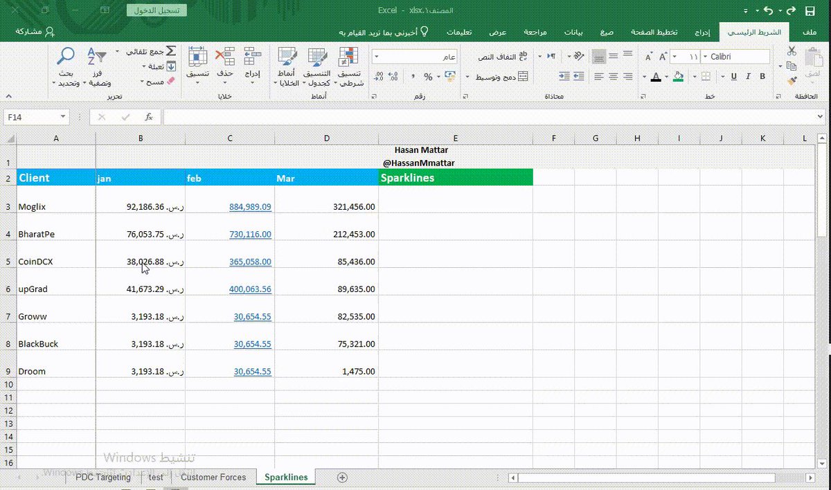Click the text direction paragraph icon
The width and height of the screenshot is (831, 490).
tap(551, 56)
